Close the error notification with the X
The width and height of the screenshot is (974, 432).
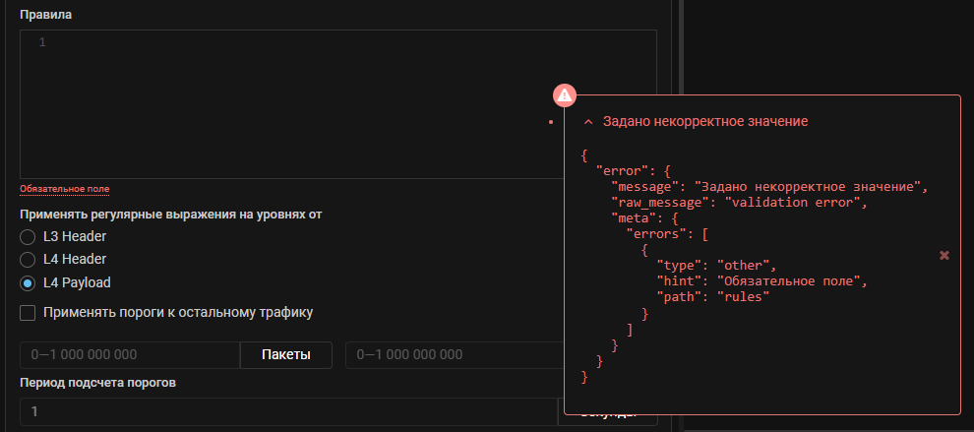[x=944, y=255]
